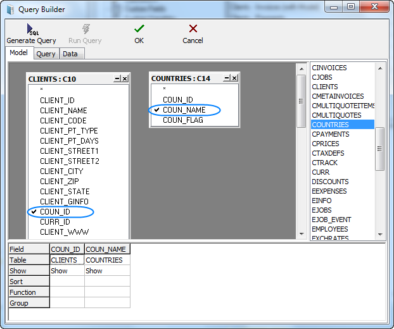Check CLIENT_CODE field
The image size is (394, 329).
(63, 121)
